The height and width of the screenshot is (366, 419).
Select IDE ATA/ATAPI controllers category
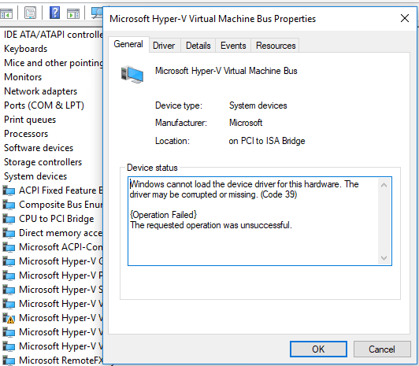53,35
